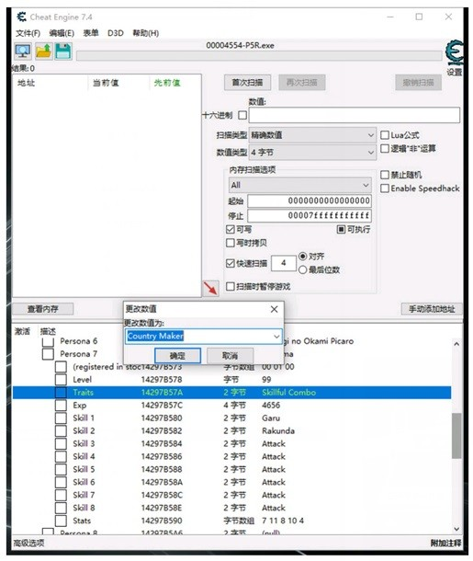
Task: Activate the Traits row checkbox
Action: click(x=61, y=393)
